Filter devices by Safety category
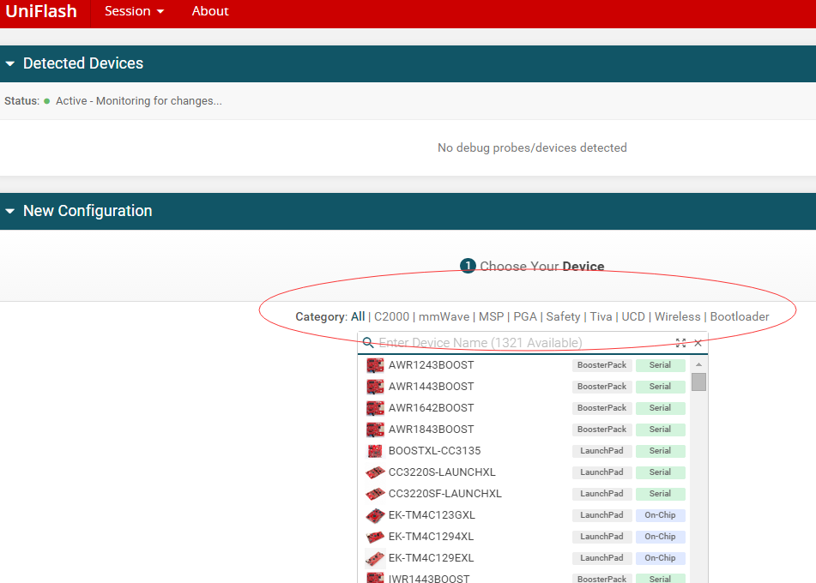 (x=563, y=316)
